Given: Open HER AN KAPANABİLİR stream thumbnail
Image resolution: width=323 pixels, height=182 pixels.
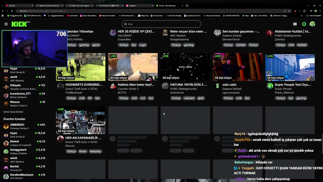Looking at the screenshot, I should (81, 120).
